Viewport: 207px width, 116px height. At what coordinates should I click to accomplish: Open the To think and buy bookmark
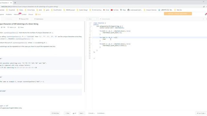click(95, 10)
